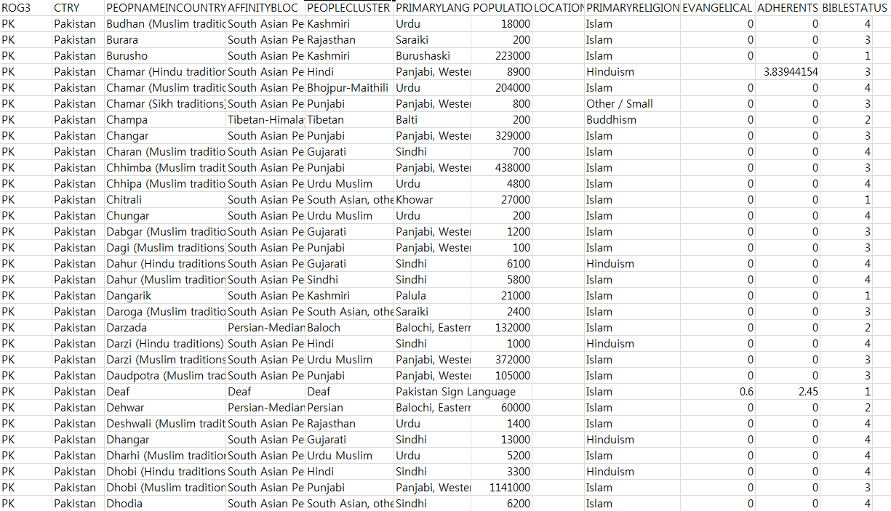Select the population value 3300
The width and height of the screenshot is (891, 511).
coord(501,472)
